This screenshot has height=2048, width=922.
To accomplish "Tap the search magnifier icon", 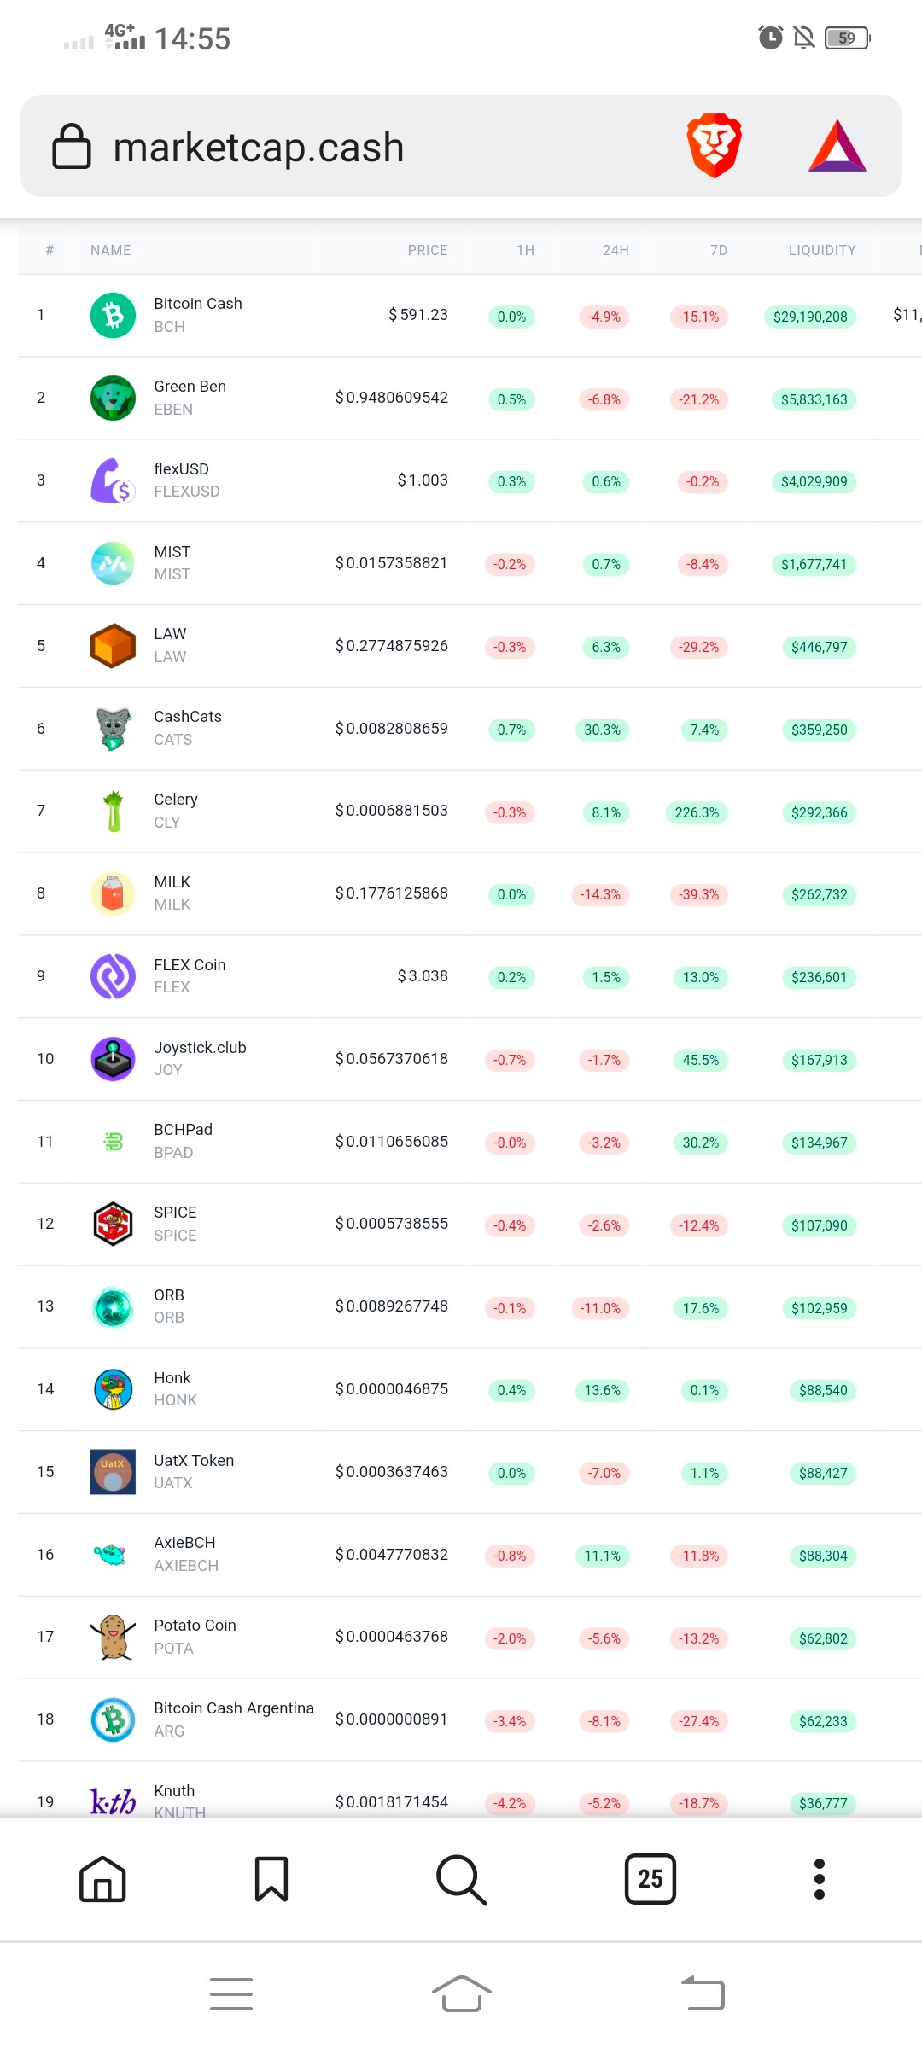I will (x=461, y=1879).
